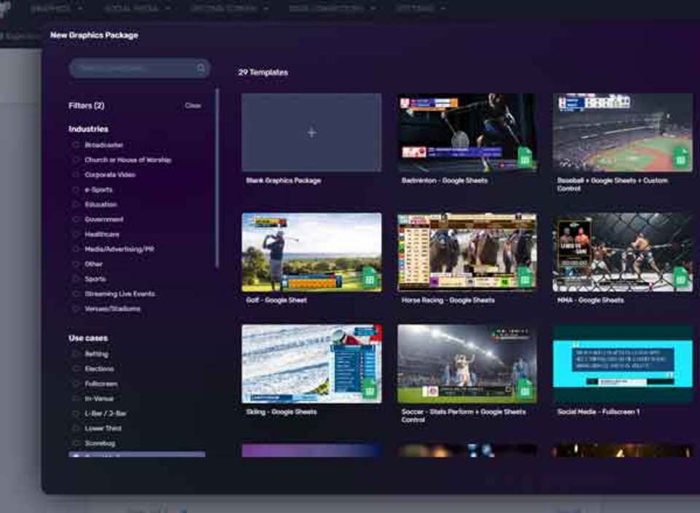Open the Second Screen menu
Screen dimensions: 700x513
coord(224,8)
